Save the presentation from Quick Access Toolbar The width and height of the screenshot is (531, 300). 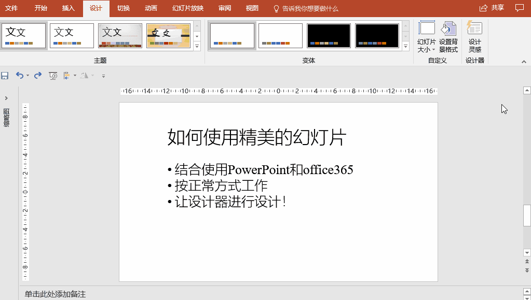pos(5,75)
